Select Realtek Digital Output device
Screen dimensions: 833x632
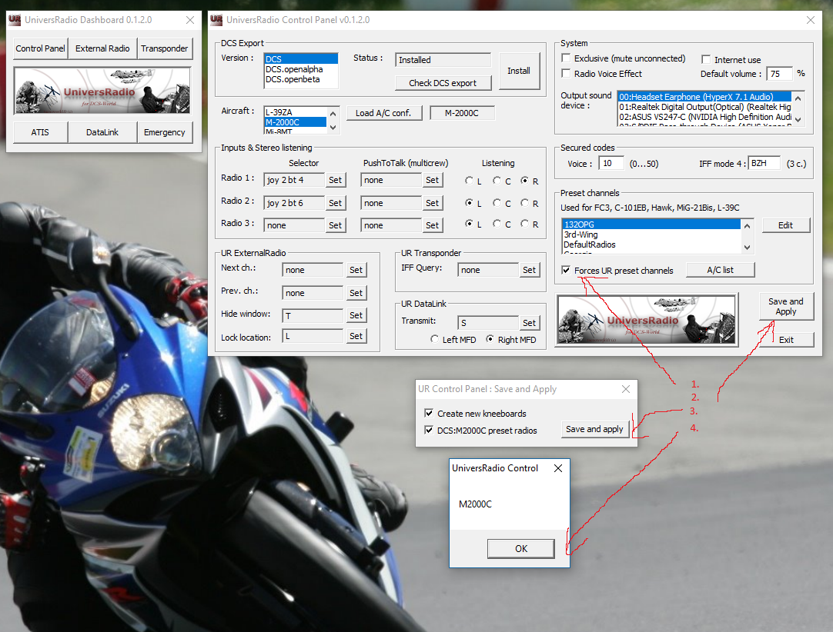click(x=704, y=107)
